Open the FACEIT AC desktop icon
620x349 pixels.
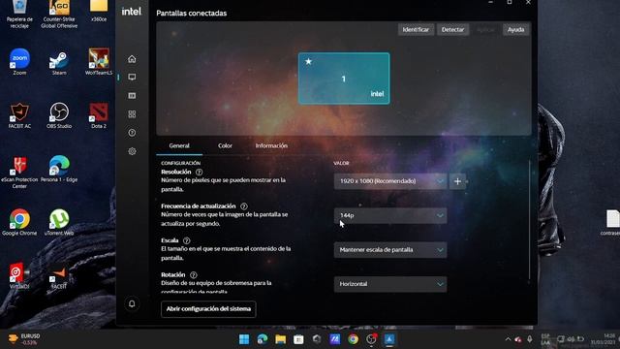tap(19, 115)
